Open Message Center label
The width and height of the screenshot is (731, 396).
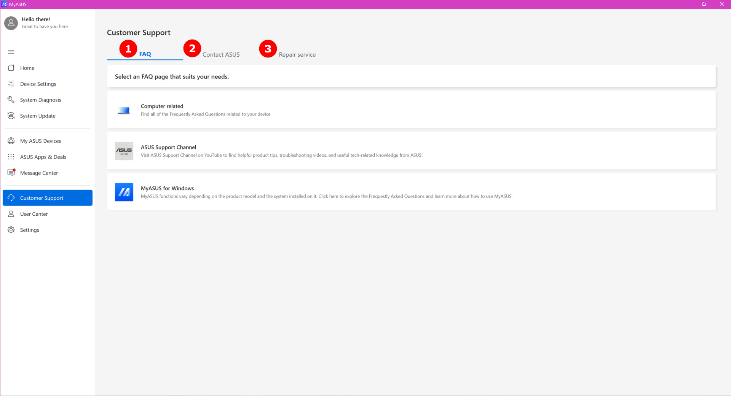(39, 173)
